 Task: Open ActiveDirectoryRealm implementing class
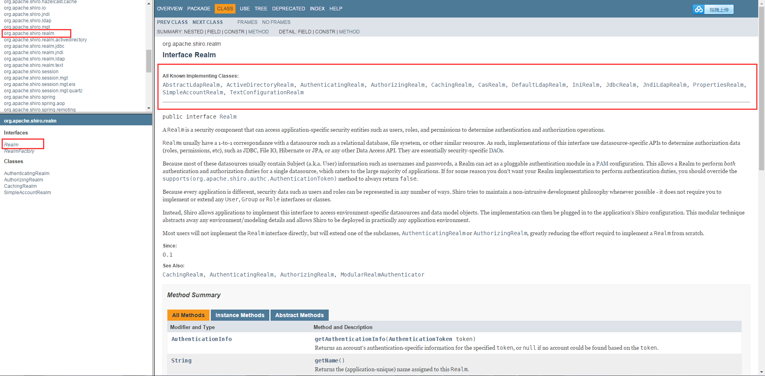[260, 85]
